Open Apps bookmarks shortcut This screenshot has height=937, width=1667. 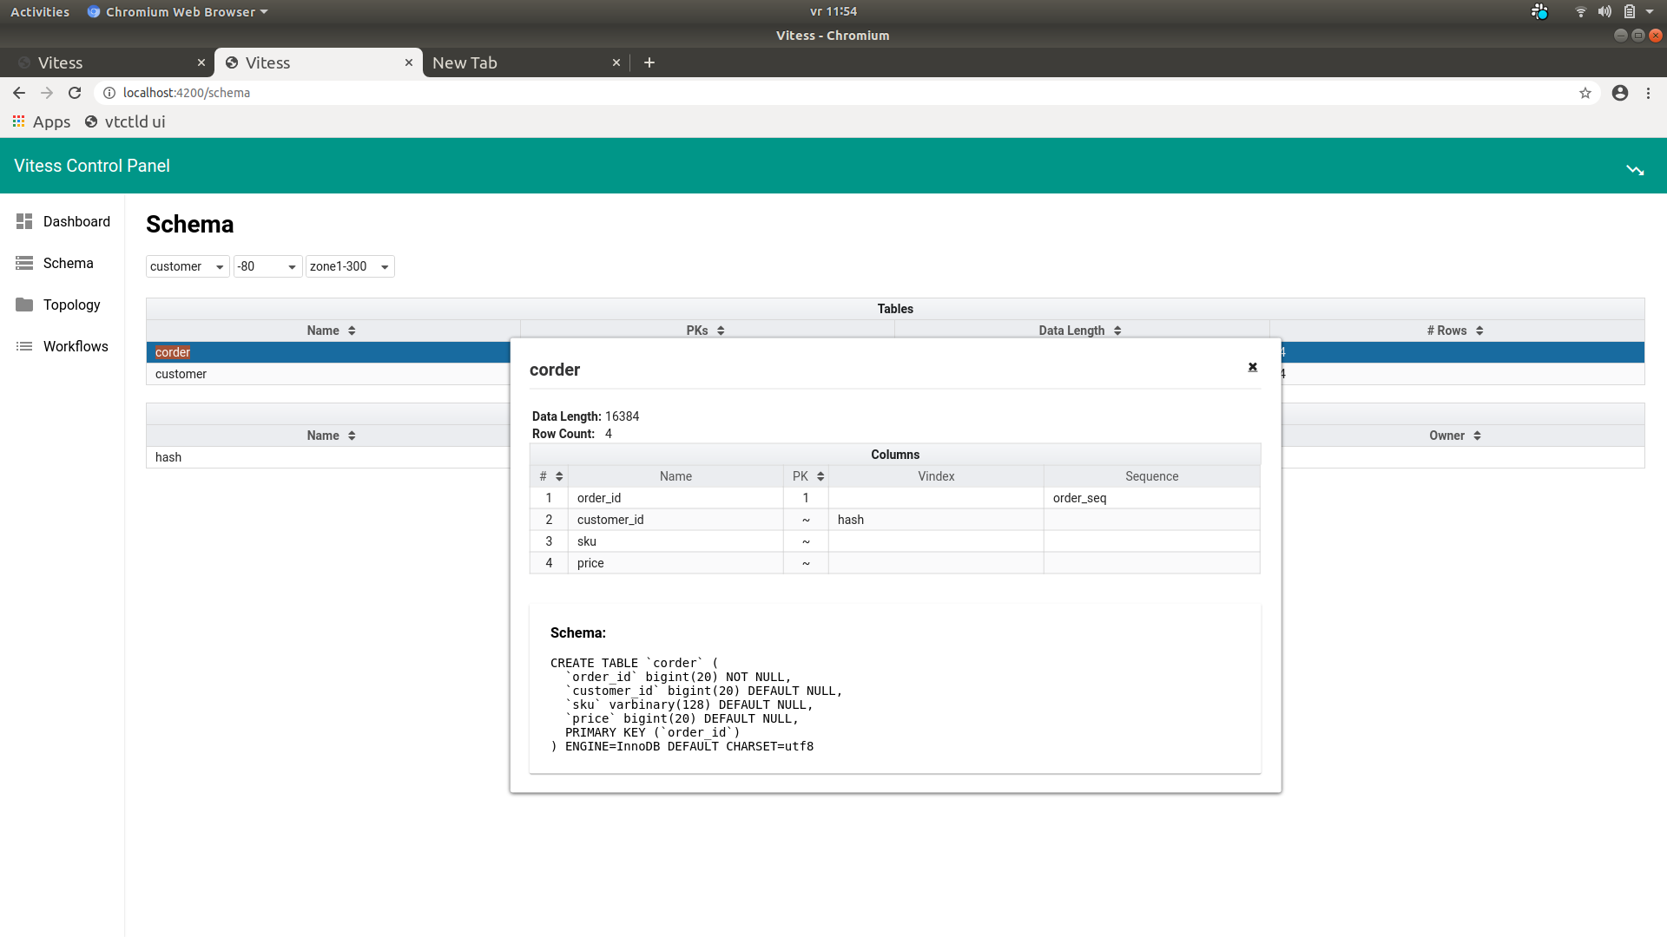[x=41, y=121]
